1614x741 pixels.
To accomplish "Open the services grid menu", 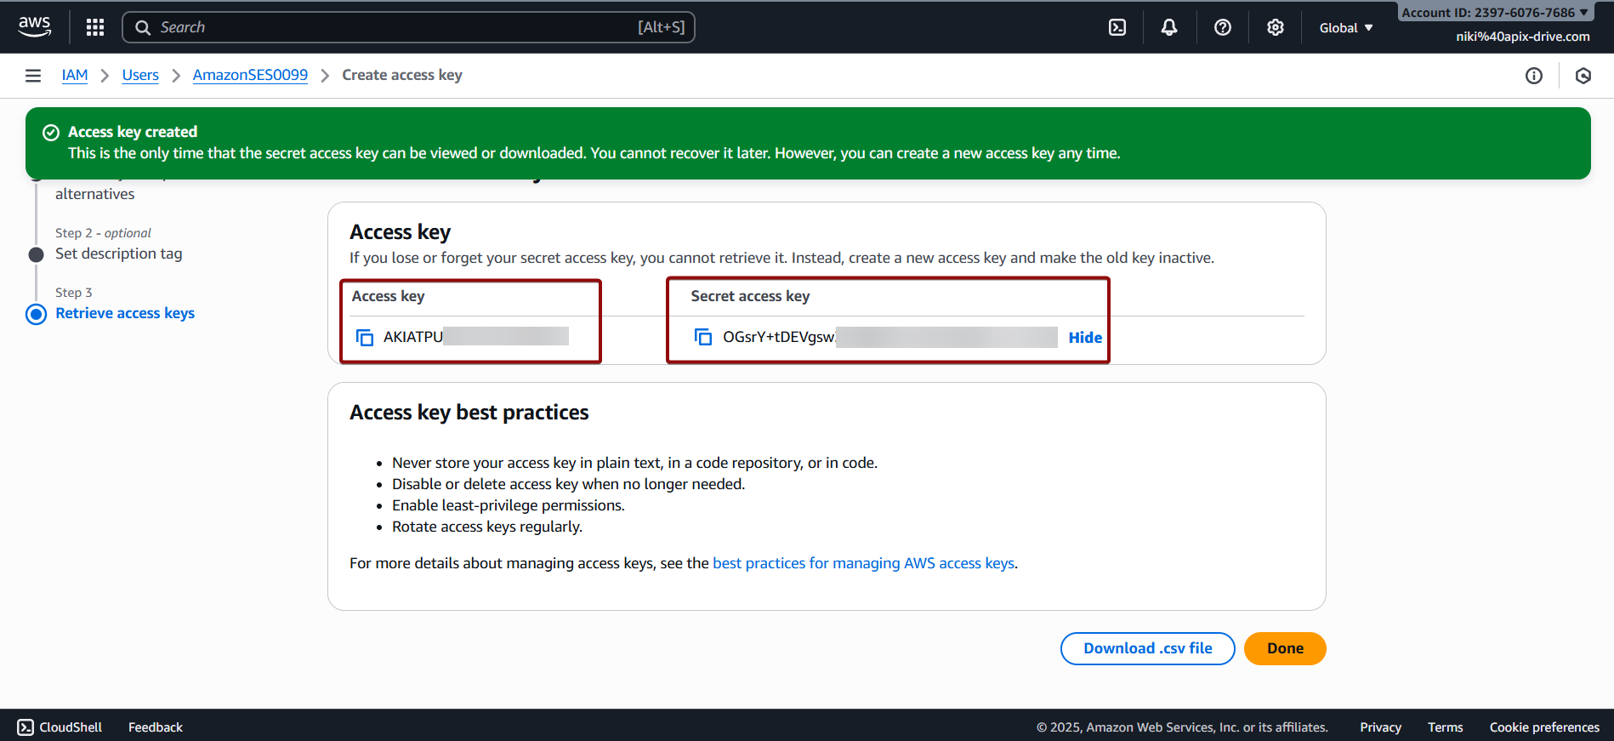I will (x=95, y=27).
